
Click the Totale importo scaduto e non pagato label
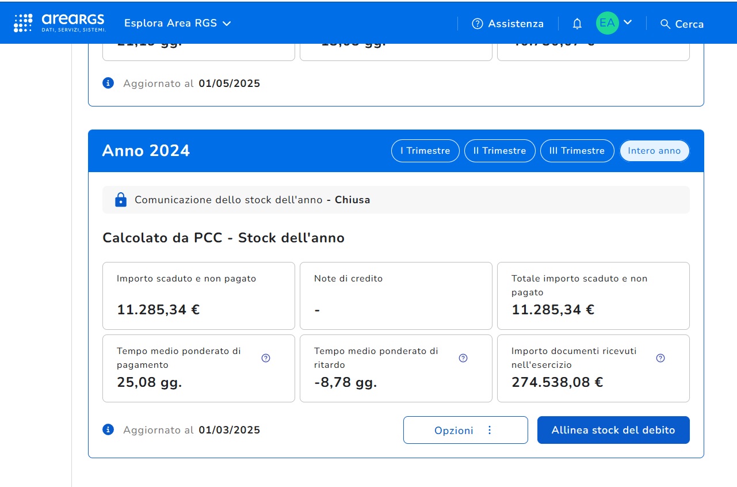579,286
